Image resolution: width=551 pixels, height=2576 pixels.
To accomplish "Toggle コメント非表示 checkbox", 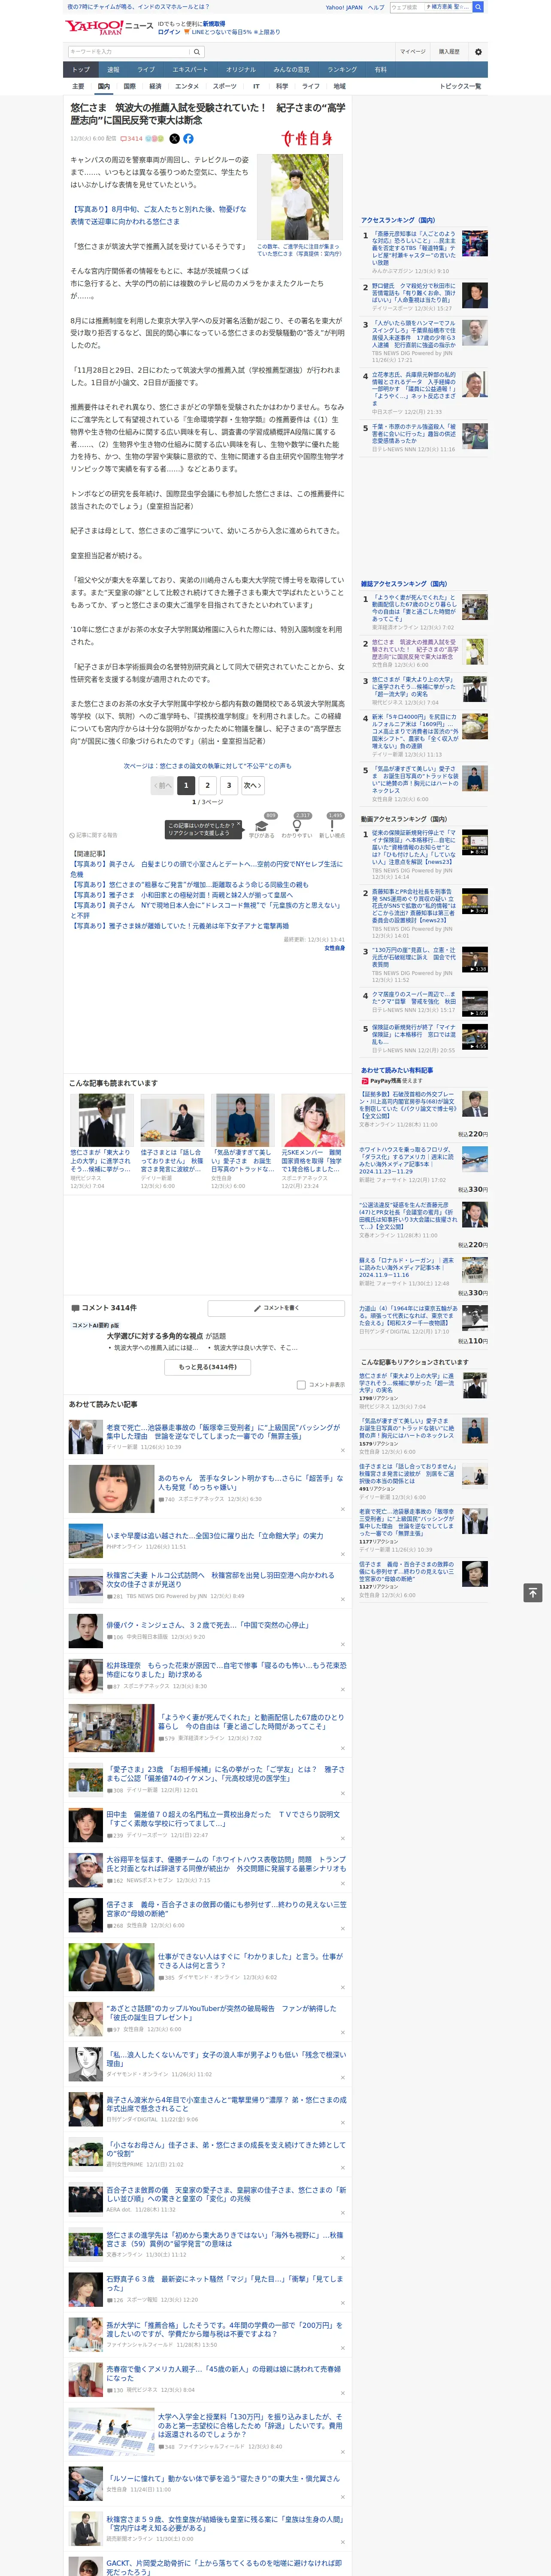I will (301, 1385).
